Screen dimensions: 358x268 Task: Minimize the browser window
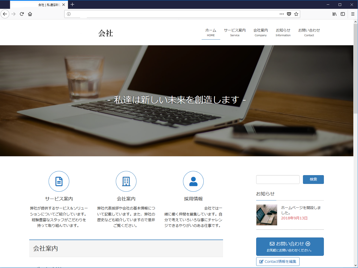(x=328, y=5)
